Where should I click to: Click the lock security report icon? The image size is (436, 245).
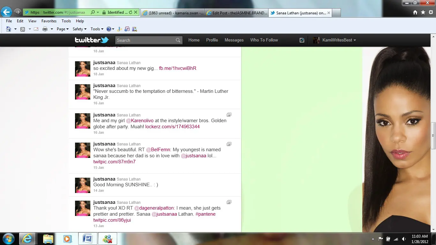[104, 12]
